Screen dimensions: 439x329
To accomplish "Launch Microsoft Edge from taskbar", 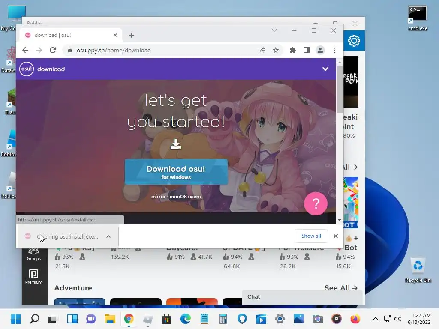I will click(x=185, y=319).
